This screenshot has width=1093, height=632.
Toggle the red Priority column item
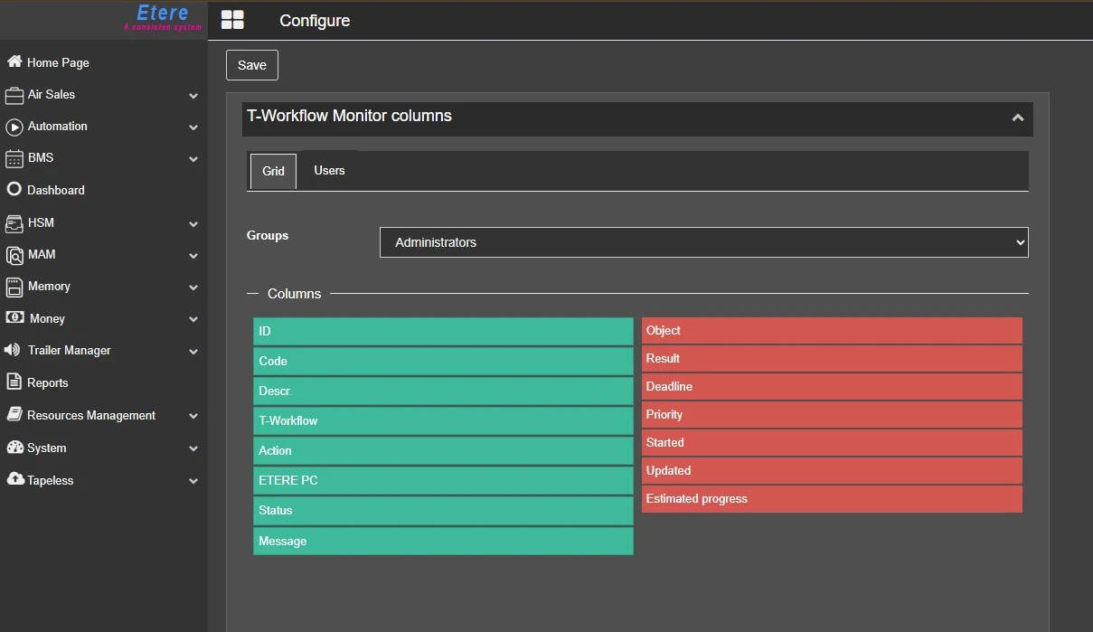(x=832, y=414)
